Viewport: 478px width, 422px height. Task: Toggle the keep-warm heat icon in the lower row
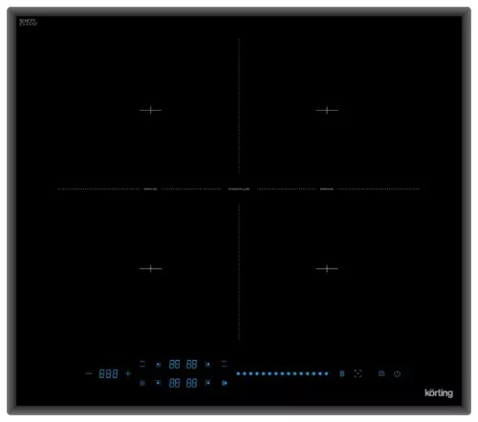[142, 383]
